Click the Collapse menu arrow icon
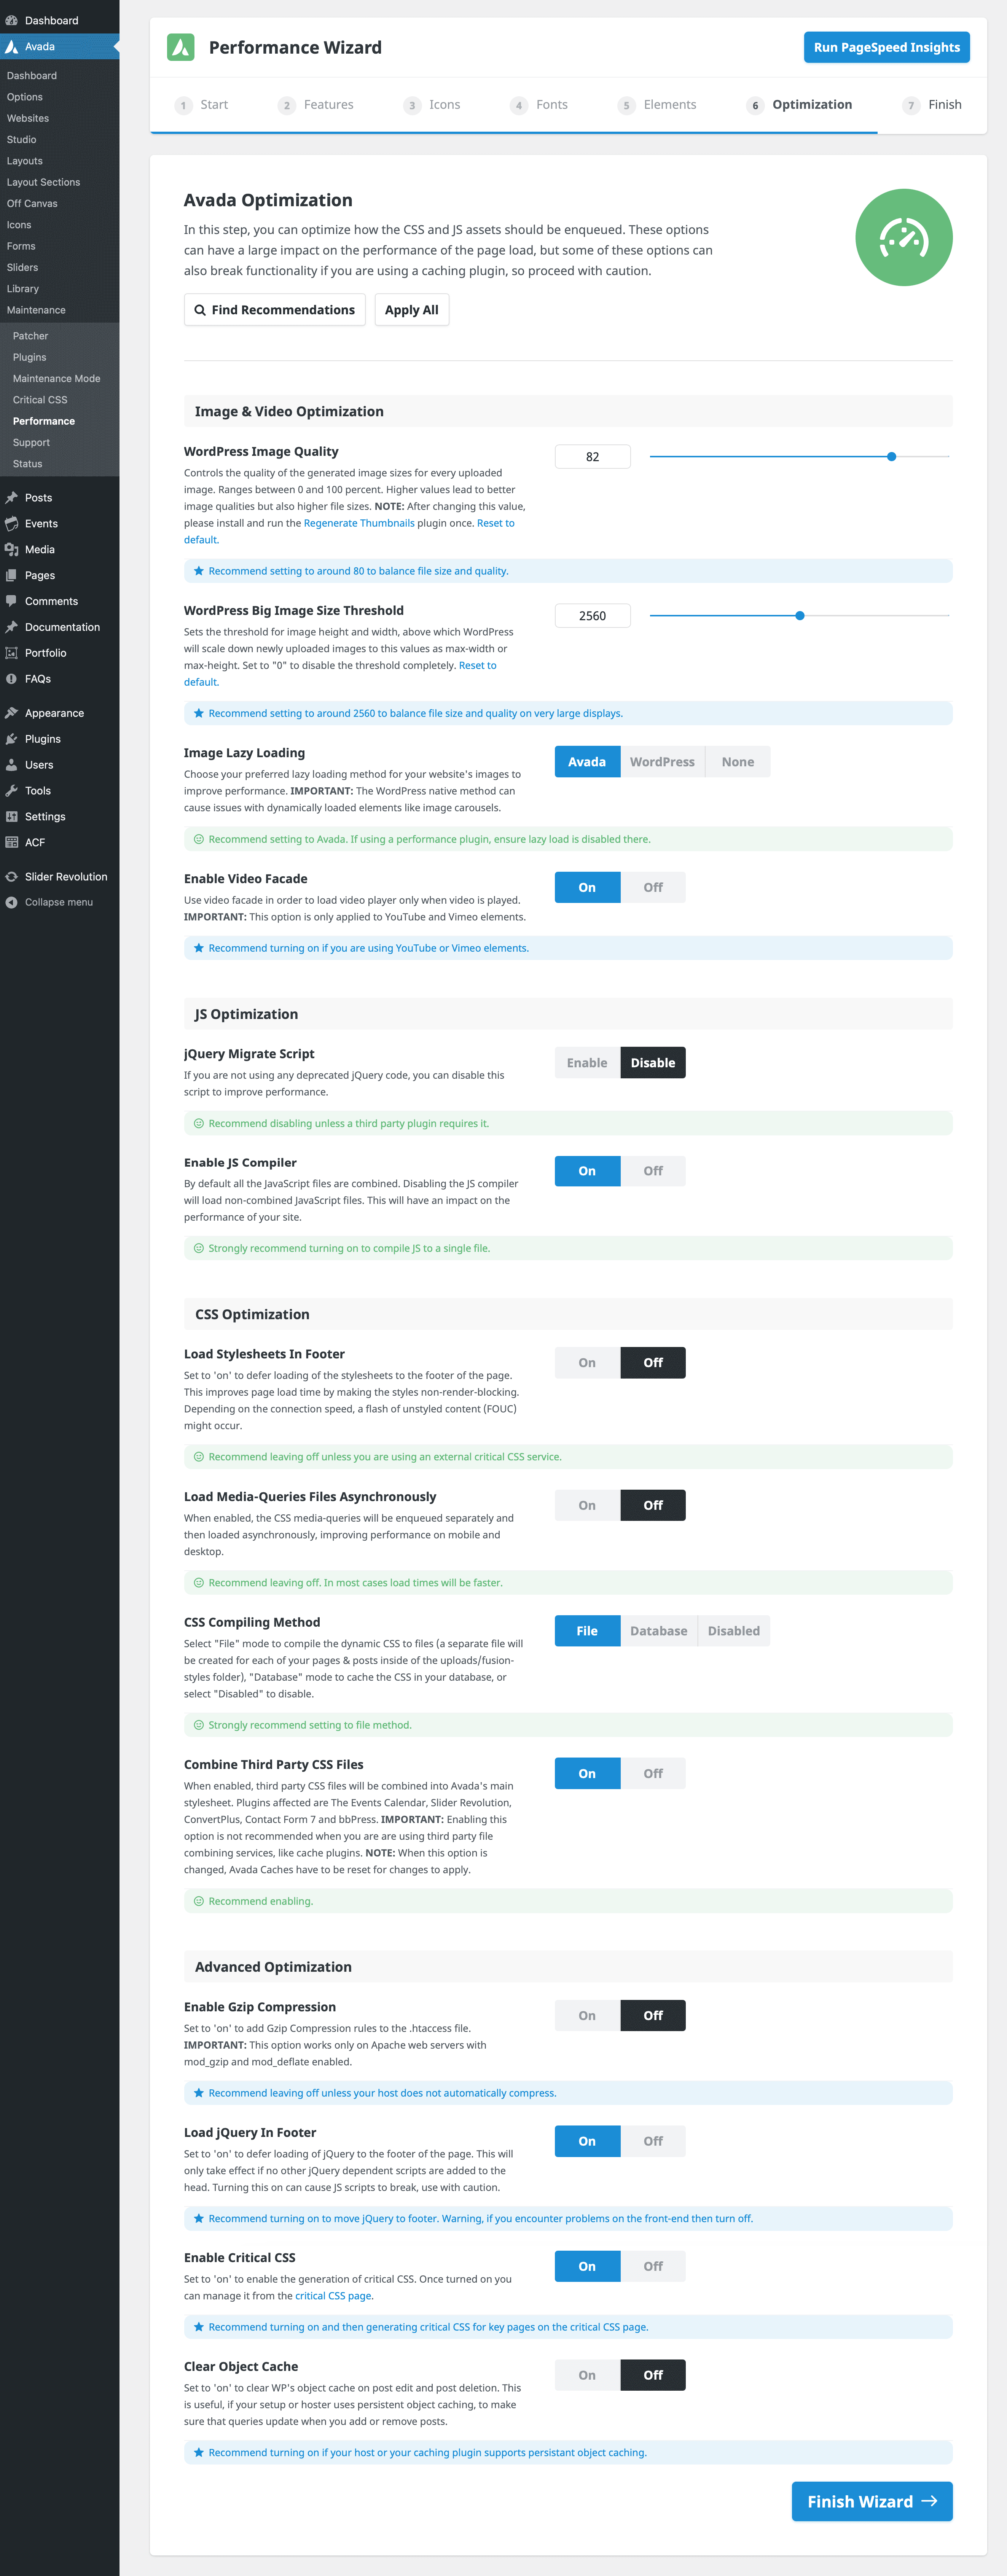Image resolution: width=1007 pixels, height=2576 pixels. click(x=11, y=902)
